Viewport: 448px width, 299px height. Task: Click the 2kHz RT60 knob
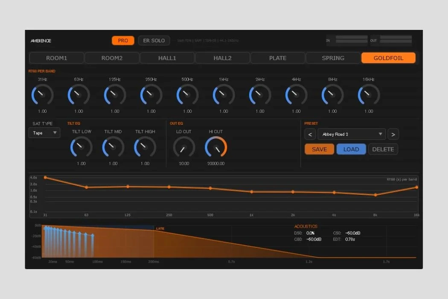coord(260,95)
